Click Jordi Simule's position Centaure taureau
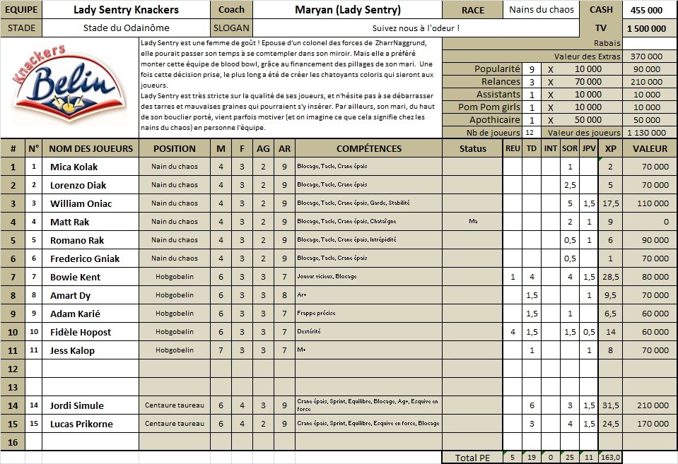The height and width of the screenshot is (464, 678). click(x=174, y=405)
